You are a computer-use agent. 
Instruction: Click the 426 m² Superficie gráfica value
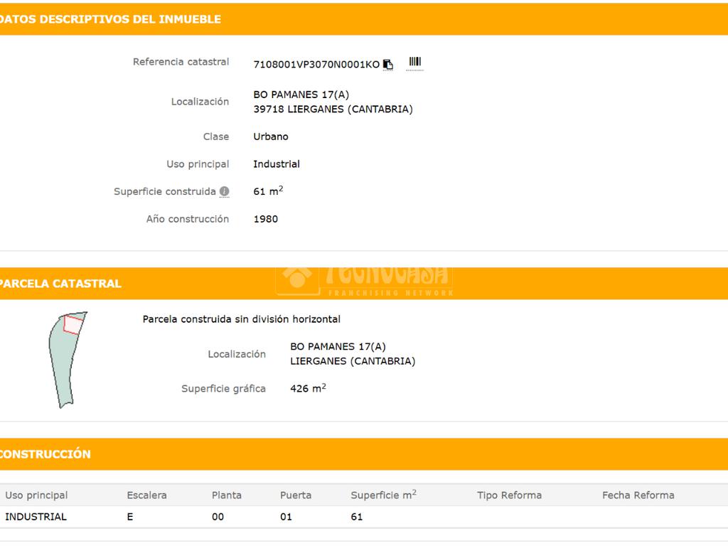point(308,389)
